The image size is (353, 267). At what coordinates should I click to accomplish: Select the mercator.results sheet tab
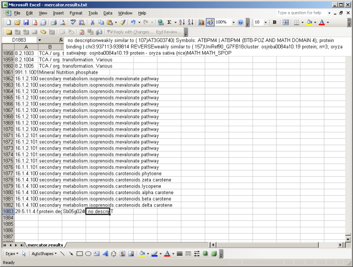click(x=45, y=245)
